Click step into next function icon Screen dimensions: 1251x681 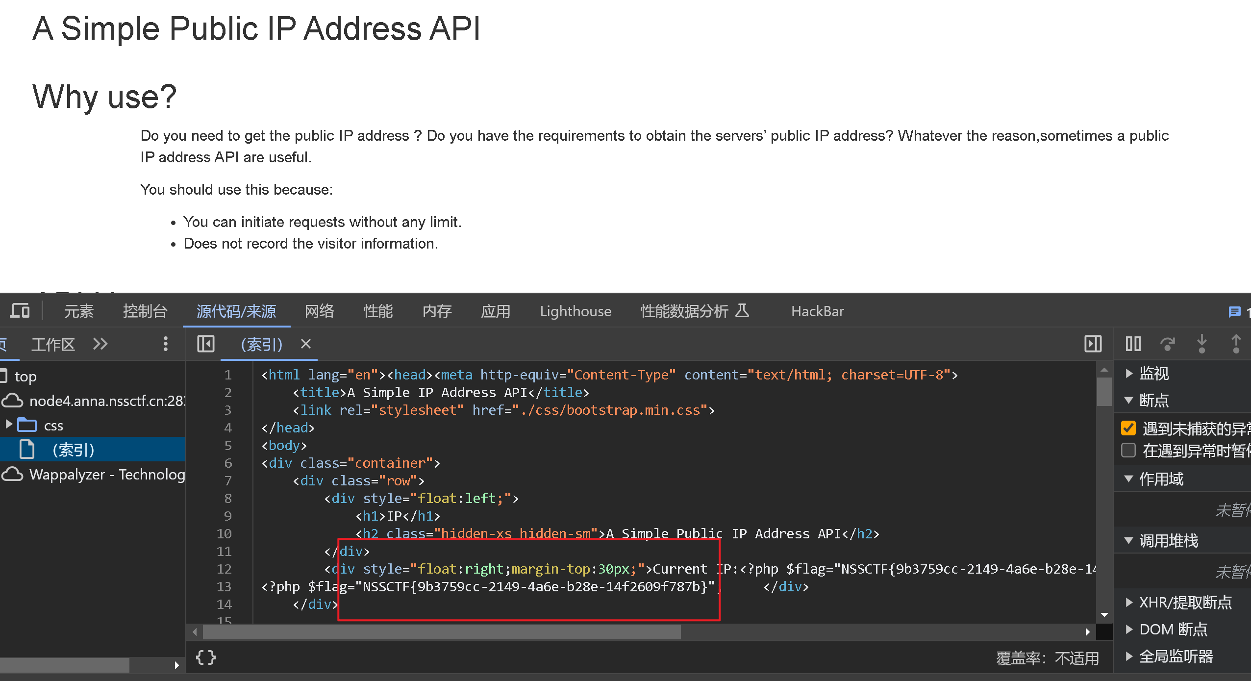click(1201, 344)
